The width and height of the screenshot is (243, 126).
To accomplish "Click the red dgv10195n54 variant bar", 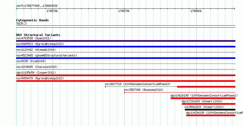I will click(126, 75).
